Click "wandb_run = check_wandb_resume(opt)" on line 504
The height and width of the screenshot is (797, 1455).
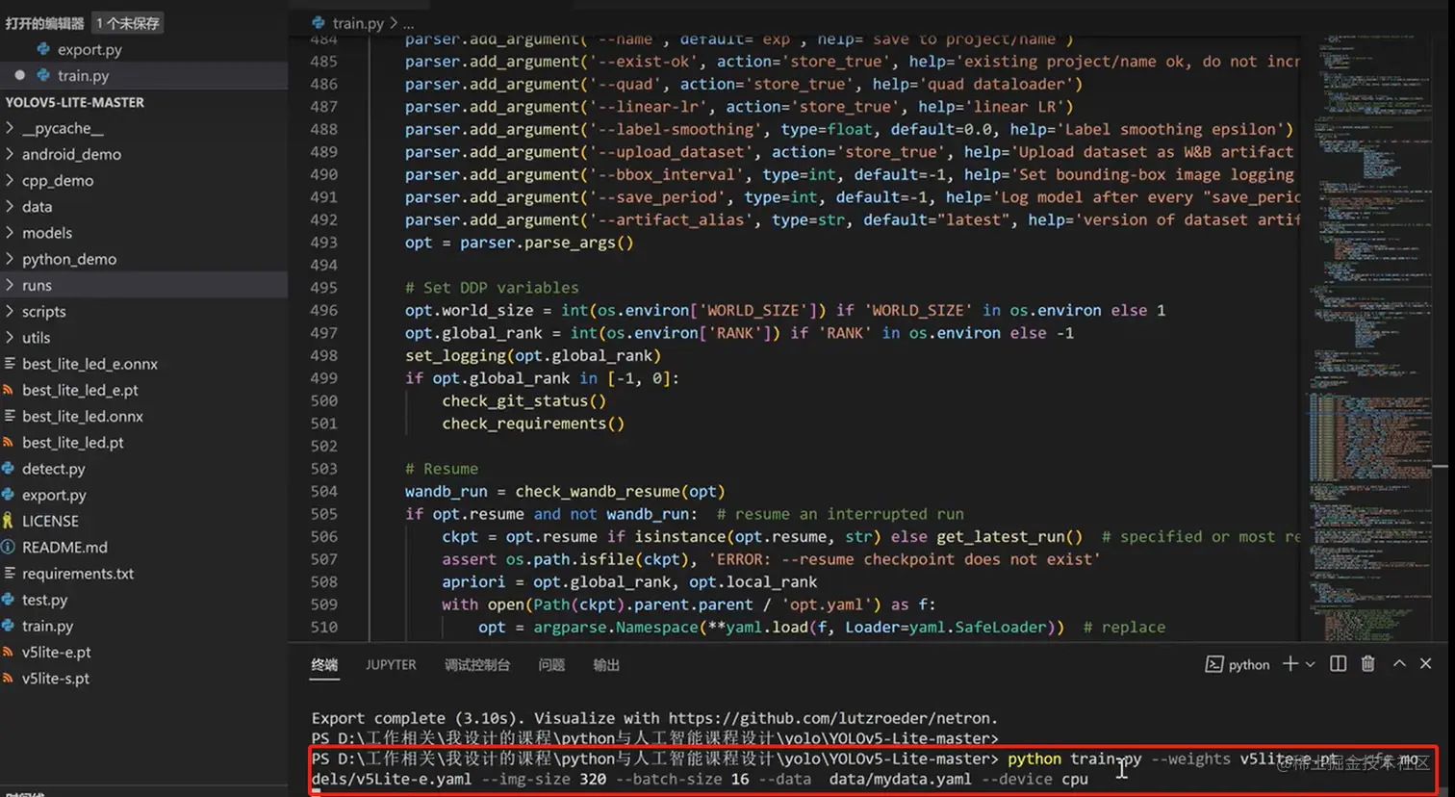tap(565, 491)
